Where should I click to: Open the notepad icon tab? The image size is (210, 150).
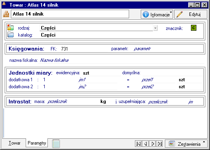click(56, 144)
